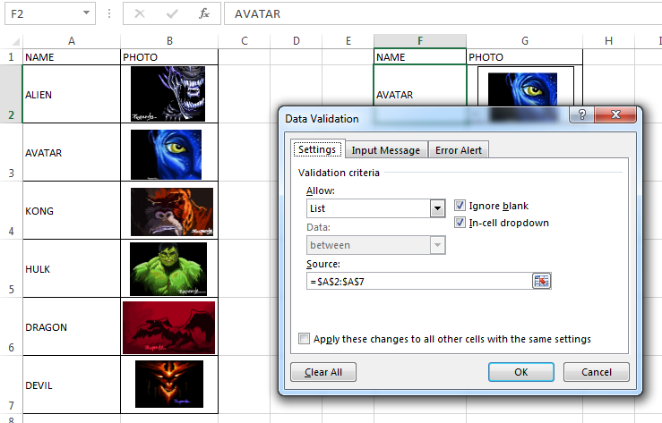Click cell G1 containing PHOTO
The height and width of the screenshot is (423, 662).
tap(524, 57)
